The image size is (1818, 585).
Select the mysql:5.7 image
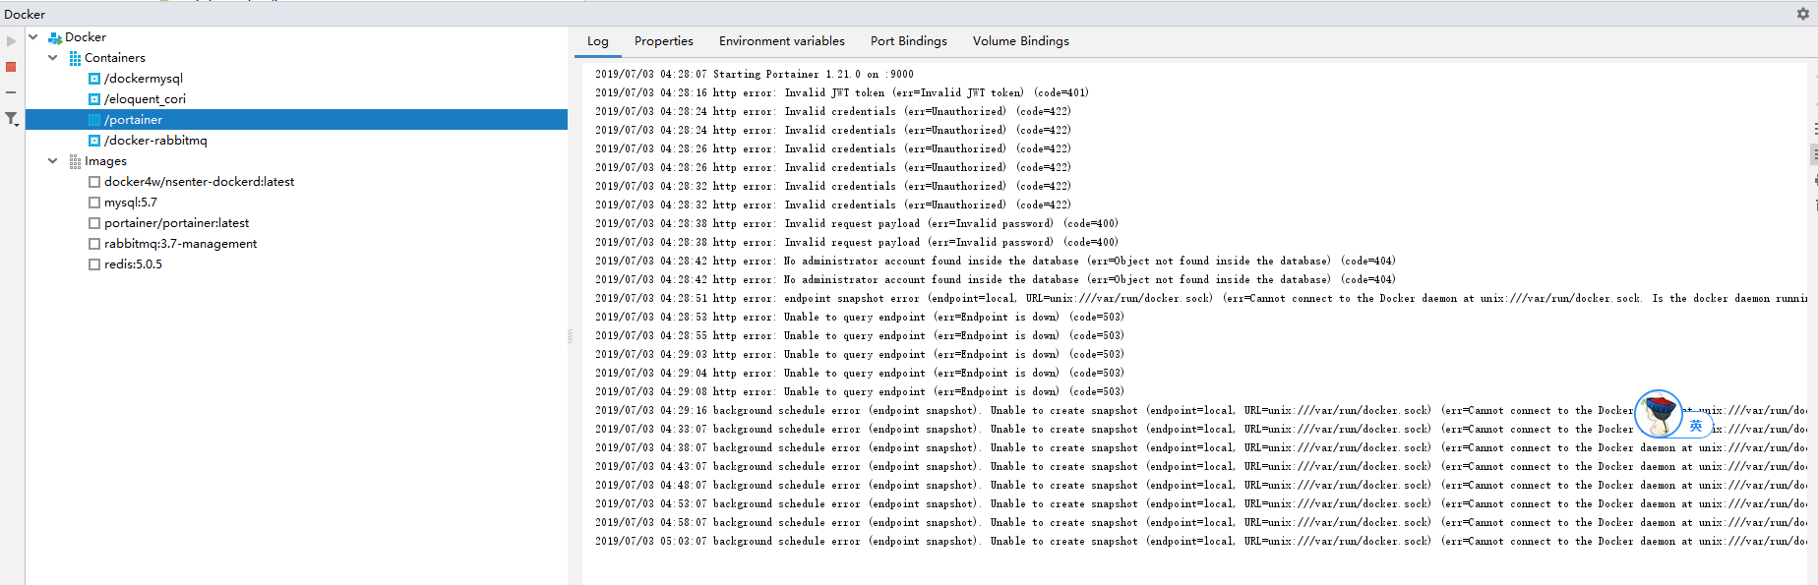coord(131,203)
